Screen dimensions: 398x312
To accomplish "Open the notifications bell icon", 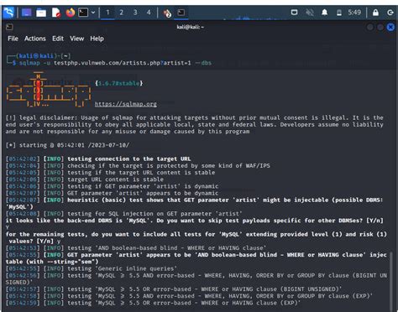I will pos(324,13).
